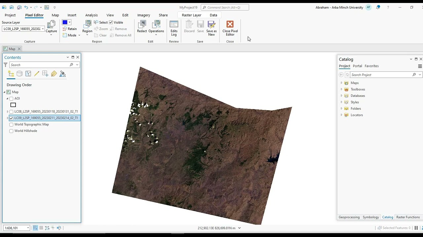
Task: Select List By Data Source icon
Action: 19,74
